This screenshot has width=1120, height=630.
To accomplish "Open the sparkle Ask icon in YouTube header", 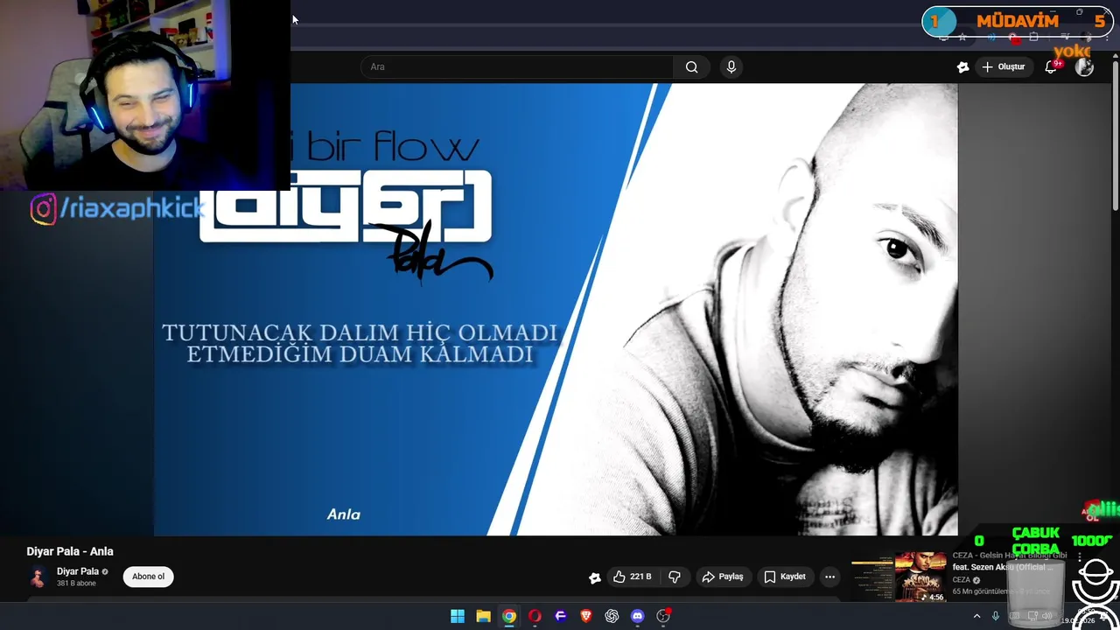I will point(963,67).
